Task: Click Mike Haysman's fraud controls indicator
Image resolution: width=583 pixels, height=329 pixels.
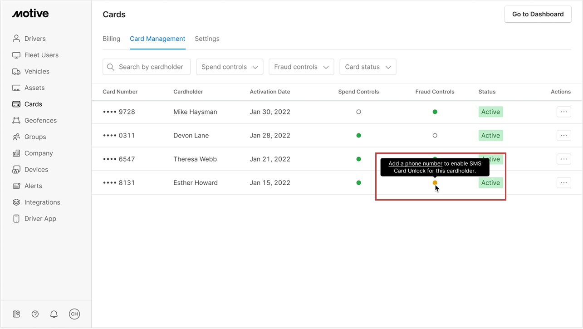Action: pyautogui.click(x=435, y=112)
